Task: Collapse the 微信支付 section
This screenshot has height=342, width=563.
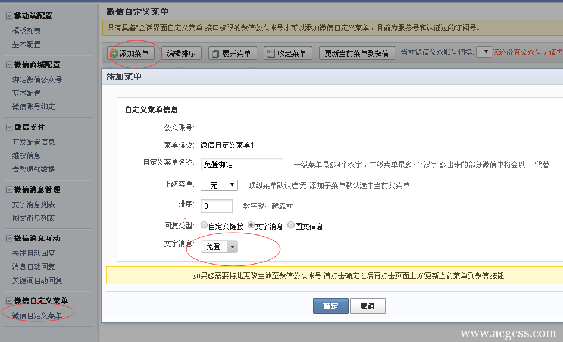Action: [x=9, y=127]
